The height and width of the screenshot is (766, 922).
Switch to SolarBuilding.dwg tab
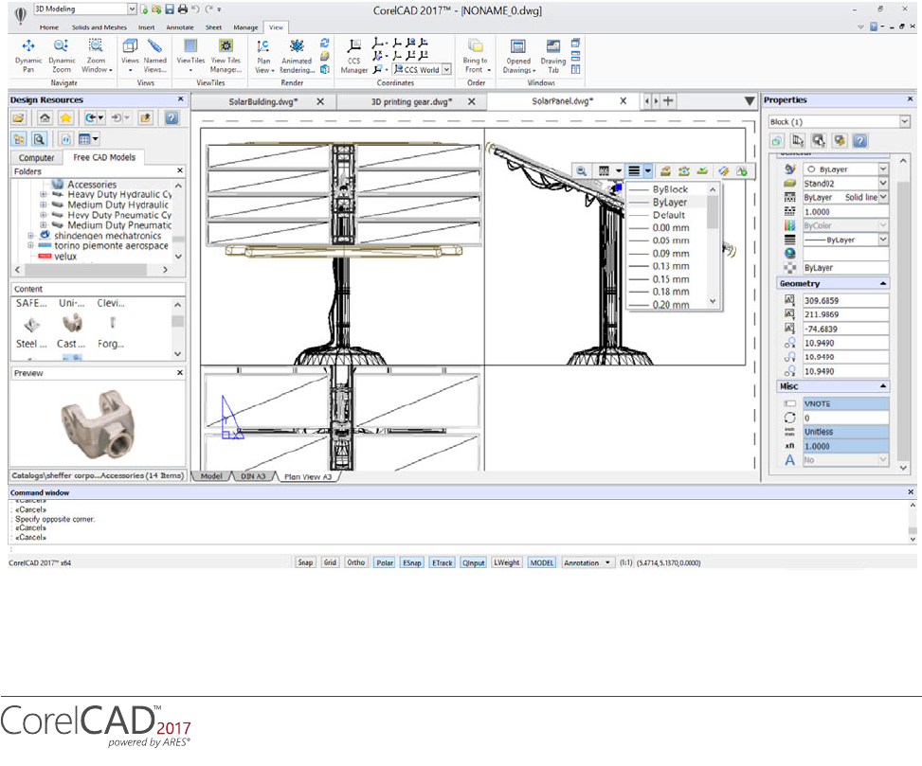coord(263,101)
